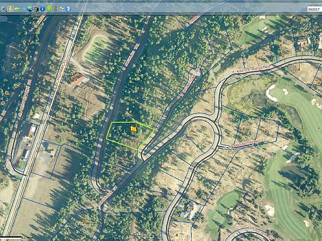Click house parcel marker near bottom road
The height and width of the screenshot is (241, 322).
(x=192, y=209)
